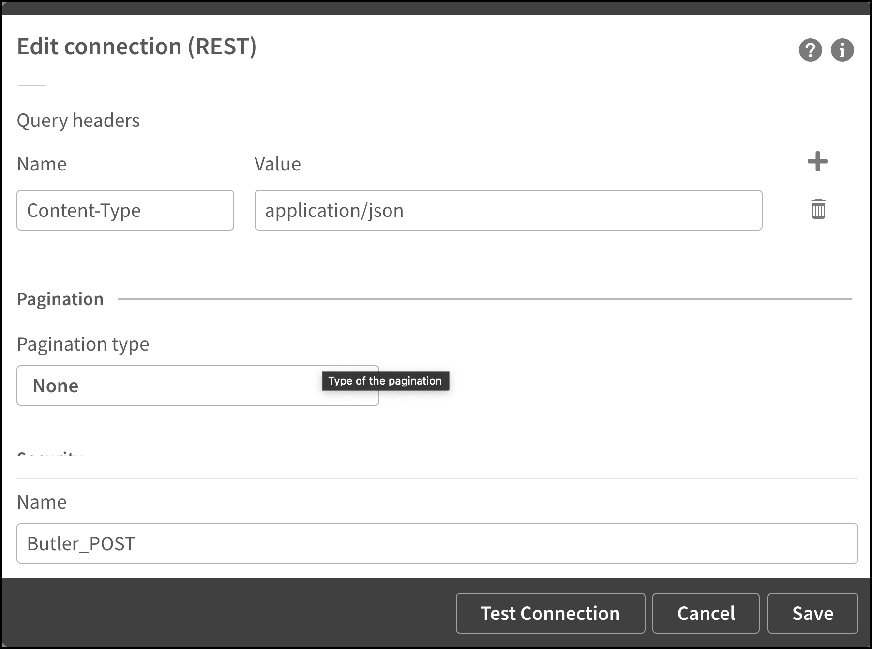Image resolution: width=872 pixels, height=649 pixels.
Task: Select the application/json value field
Action: (x=508, y=210)
